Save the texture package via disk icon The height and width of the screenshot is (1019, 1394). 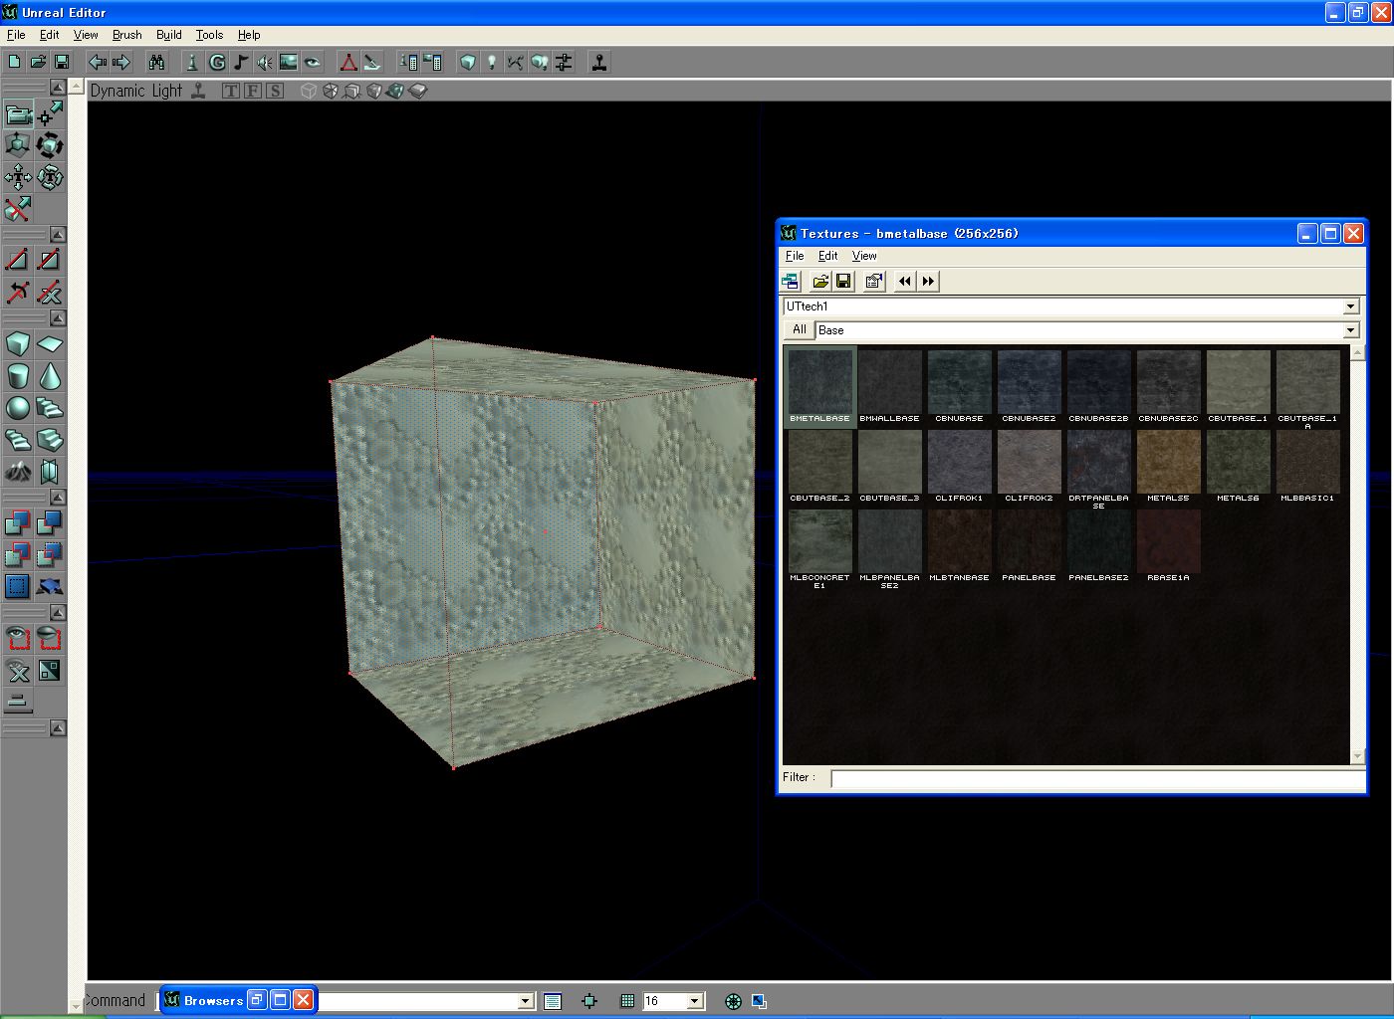tap(843, 282)
